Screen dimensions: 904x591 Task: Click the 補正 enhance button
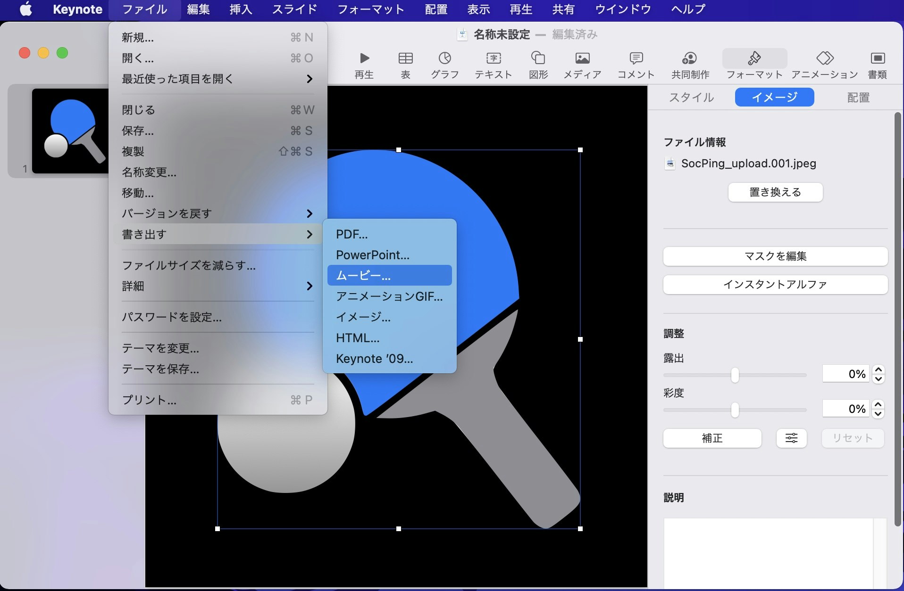point(712,438)
